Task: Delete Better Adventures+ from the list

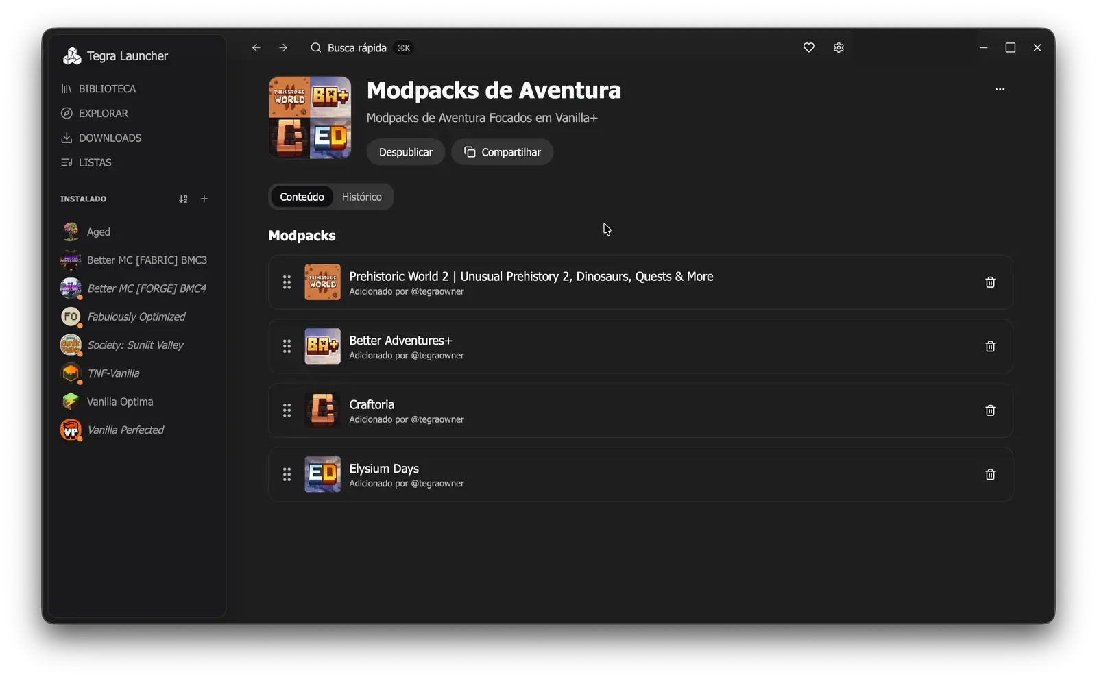Action: click(x=990, y=346)
